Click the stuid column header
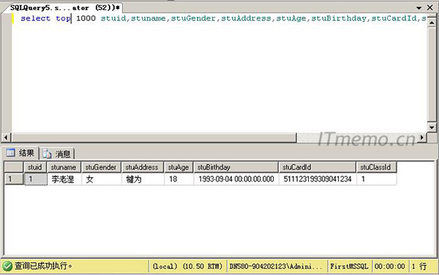This screenshot has width=439, height=275. [x=35, y=167]
